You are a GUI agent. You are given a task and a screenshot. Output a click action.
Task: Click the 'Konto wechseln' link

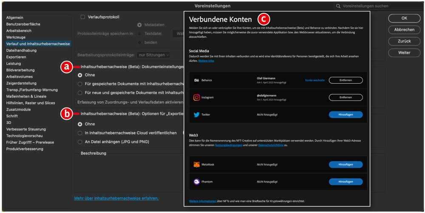[315, 80]
